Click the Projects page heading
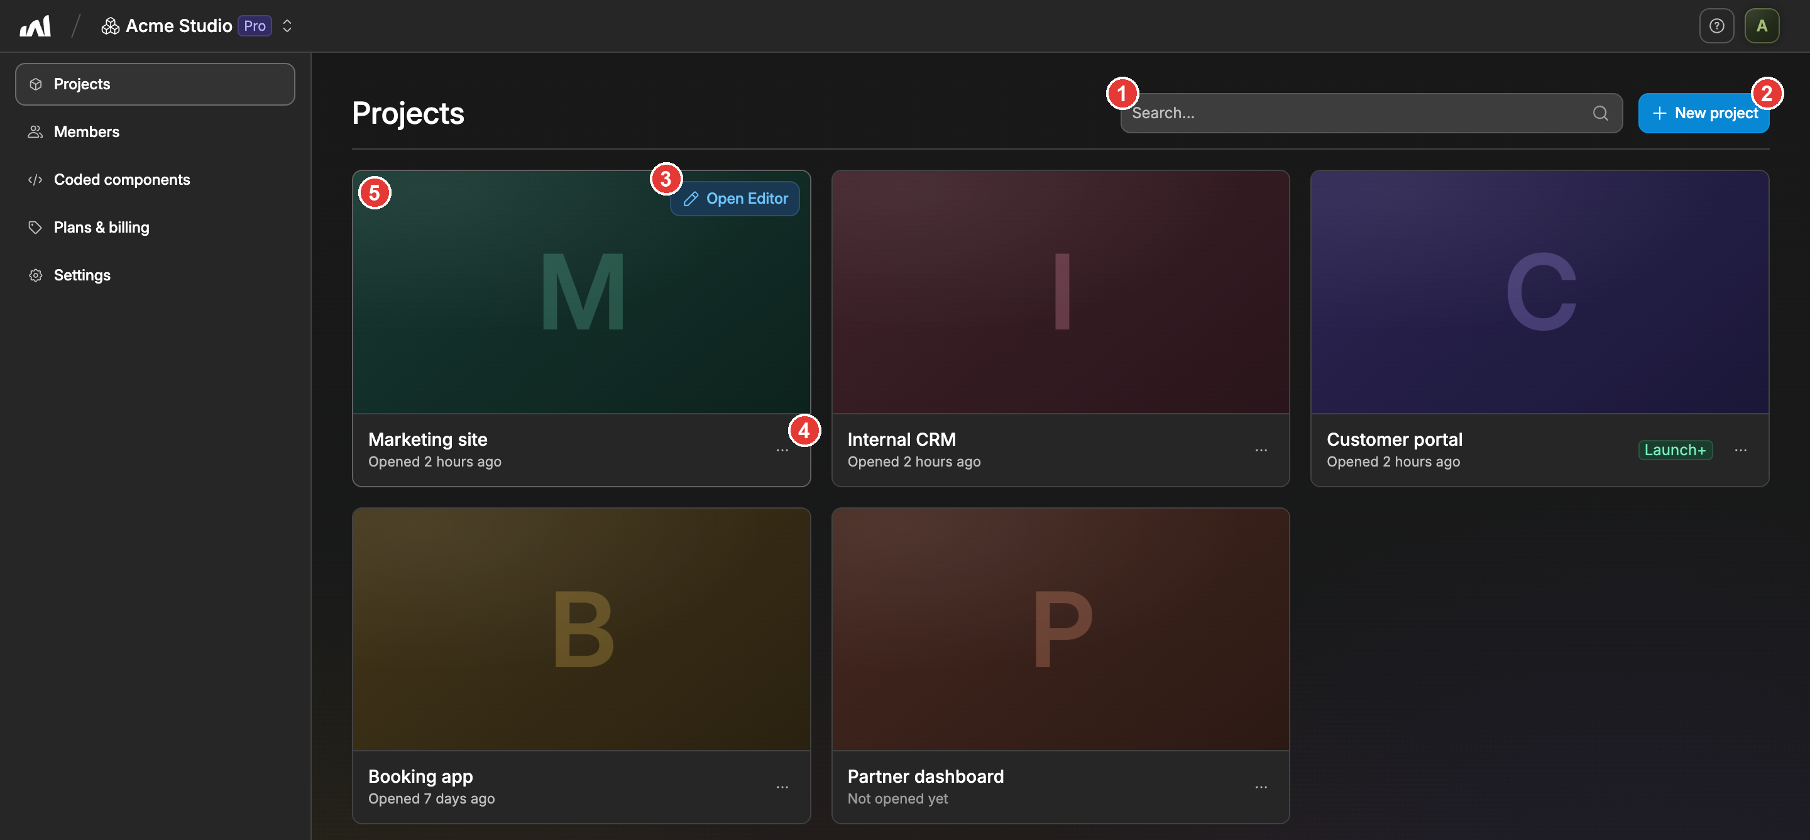 click(407, 113)
